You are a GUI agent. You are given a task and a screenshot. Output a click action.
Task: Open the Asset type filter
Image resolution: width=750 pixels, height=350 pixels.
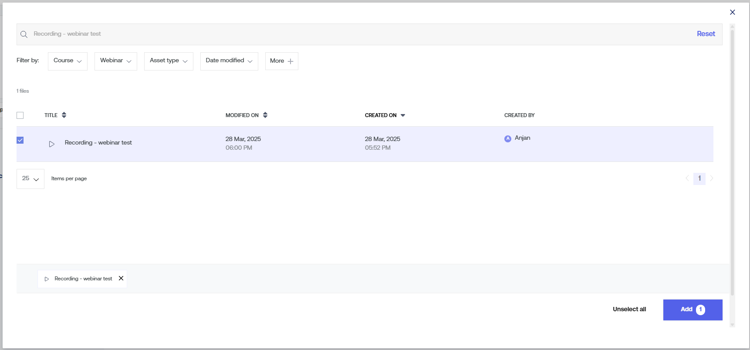point(169,61)
